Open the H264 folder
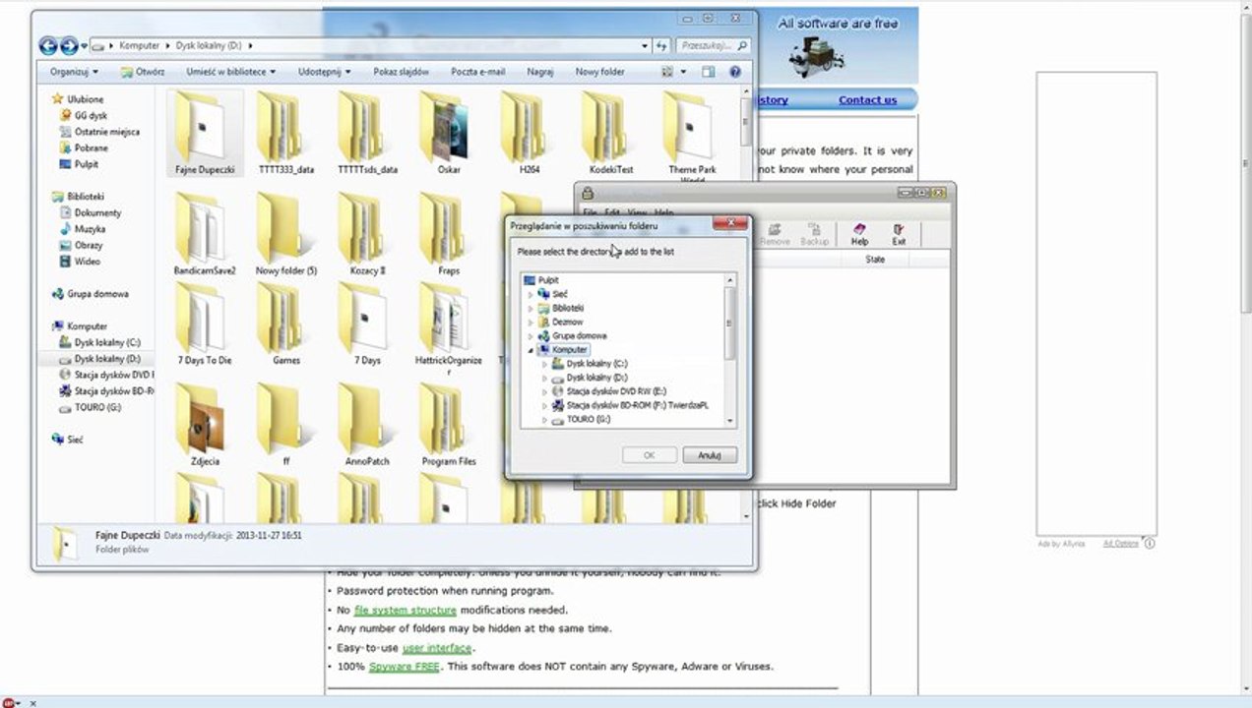The width and height of the screenshot is (1252, 708). pos(530,134)
